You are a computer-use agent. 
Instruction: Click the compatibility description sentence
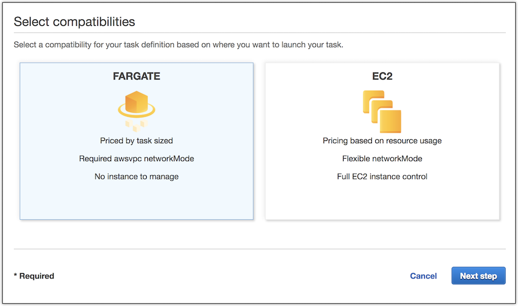tap(178, 44)
